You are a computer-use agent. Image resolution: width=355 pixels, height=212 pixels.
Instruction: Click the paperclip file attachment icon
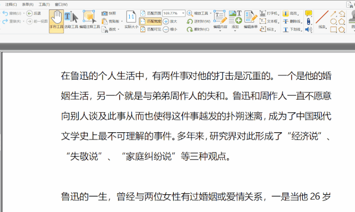click(x=308, y=22)
